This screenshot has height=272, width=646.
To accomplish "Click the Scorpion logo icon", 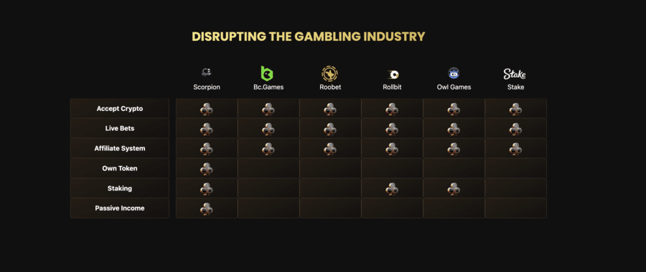I will pyautogui.click(x=207, y=73).
